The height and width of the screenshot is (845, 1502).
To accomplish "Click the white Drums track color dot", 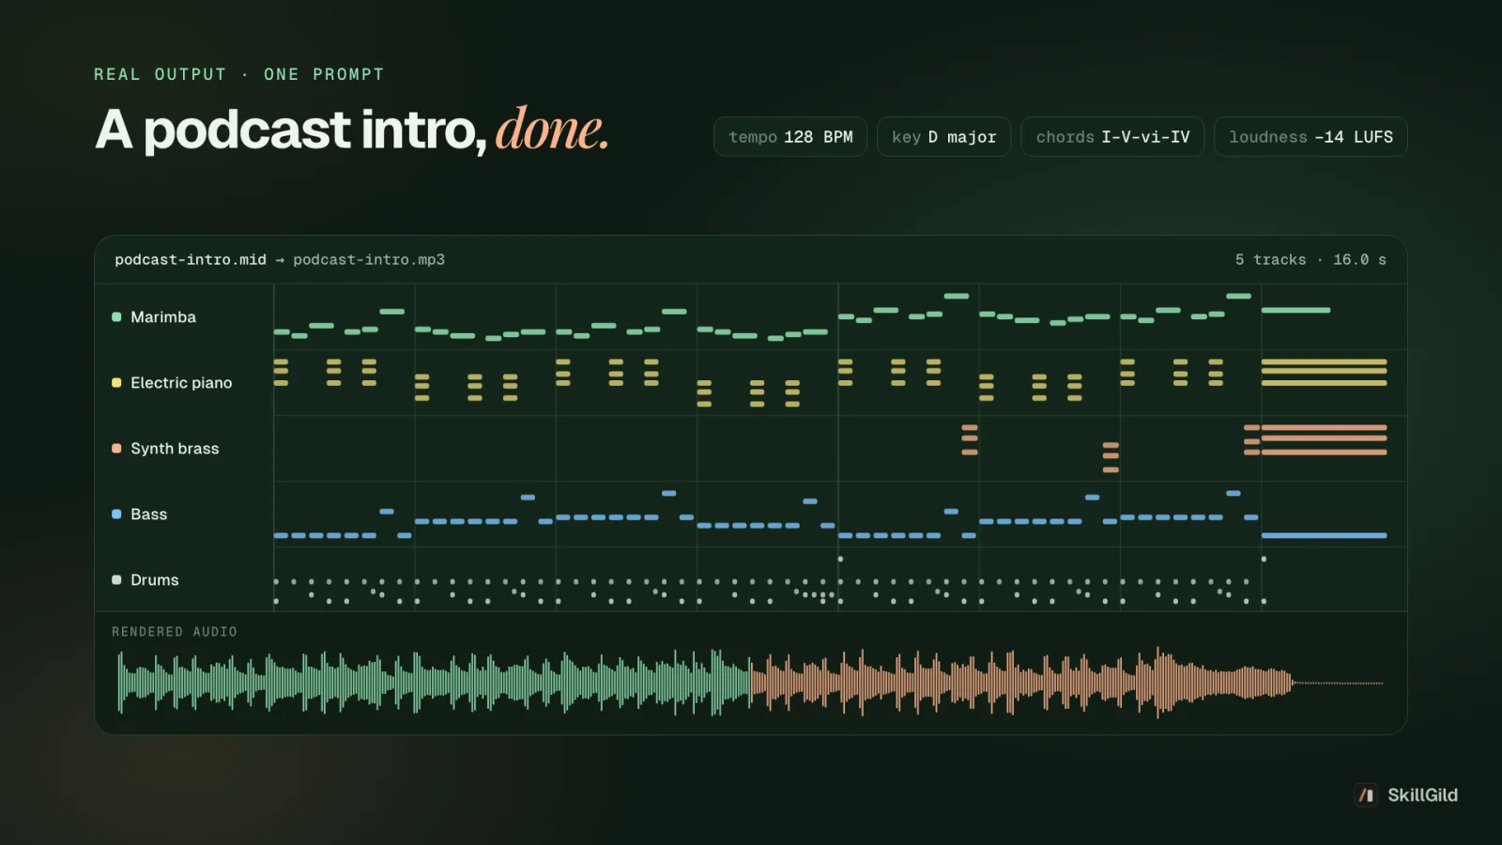I will pos(116,580).
